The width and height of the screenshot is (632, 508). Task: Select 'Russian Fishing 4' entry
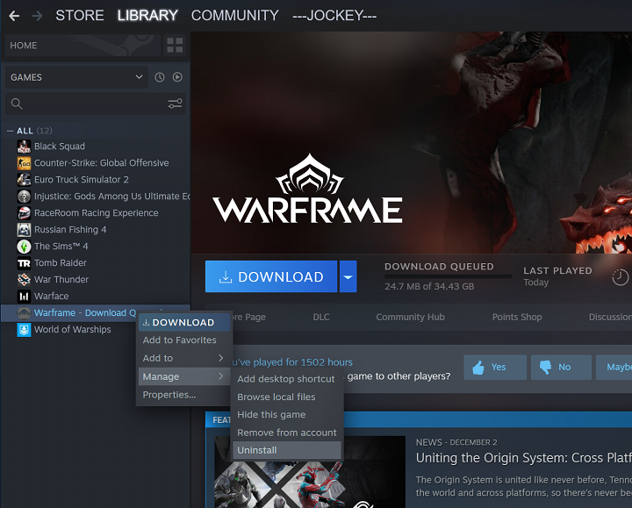pyautogui.click(x=70, y=230)
